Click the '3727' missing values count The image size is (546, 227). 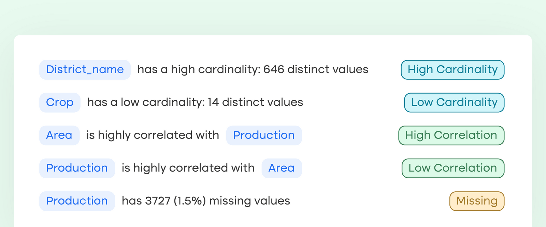point(158,201)
